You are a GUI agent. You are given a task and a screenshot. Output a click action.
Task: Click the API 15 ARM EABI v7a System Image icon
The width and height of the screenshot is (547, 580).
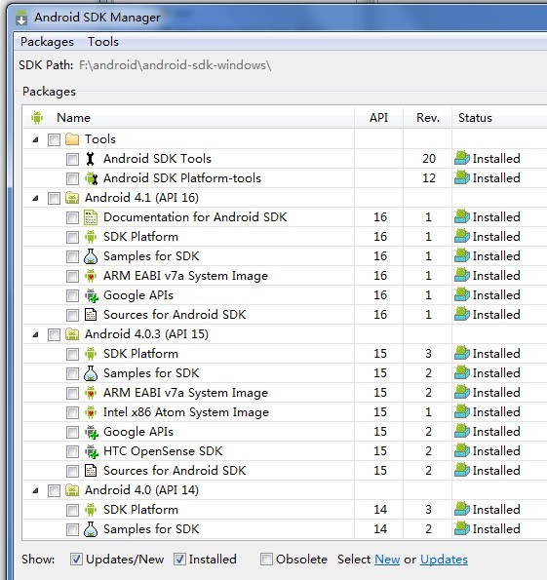(x=91, y=393)
